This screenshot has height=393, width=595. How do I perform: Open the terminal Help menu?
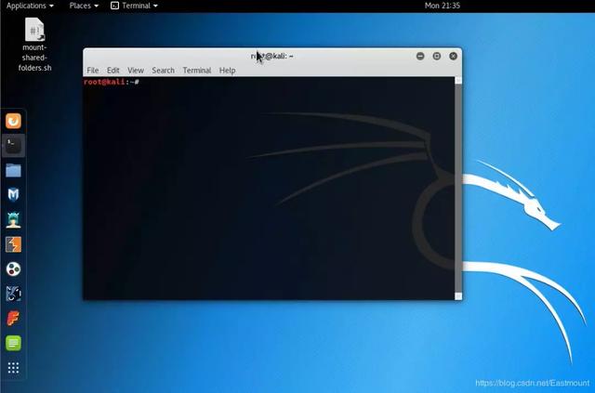(x=227, y=71)
